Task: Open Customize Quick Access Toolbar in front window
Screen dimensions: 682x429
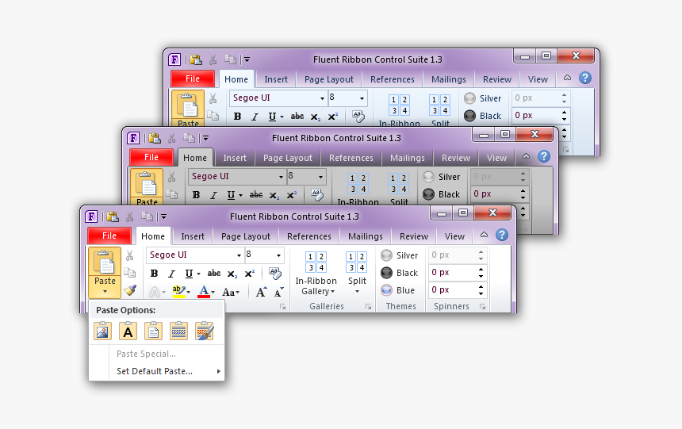Action: point(163,216)
